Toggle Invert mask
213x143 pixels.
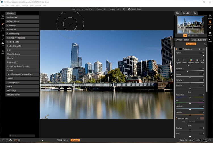click(134, 9)
